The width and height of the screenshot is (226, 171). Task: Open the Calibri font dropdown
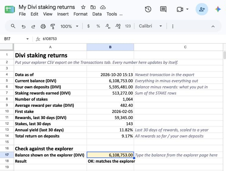pos(150,26)
